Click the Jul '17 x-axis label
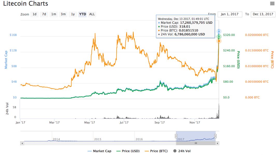The height and width of the screenshot is (155, 277). [x=124, y=122]
